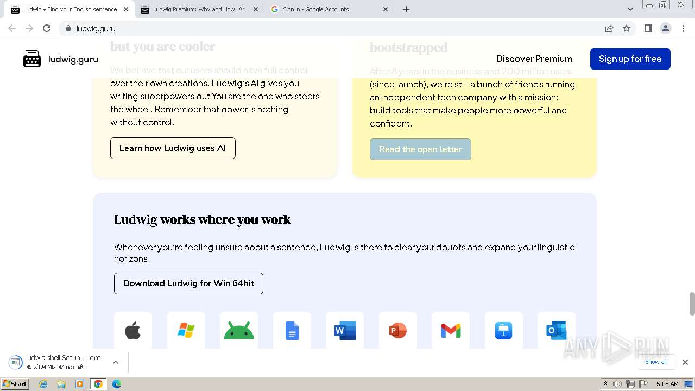Click Discover Premium link
This screenshot has height=391, width=695.
pyautogui.click(x=534, y=59)
